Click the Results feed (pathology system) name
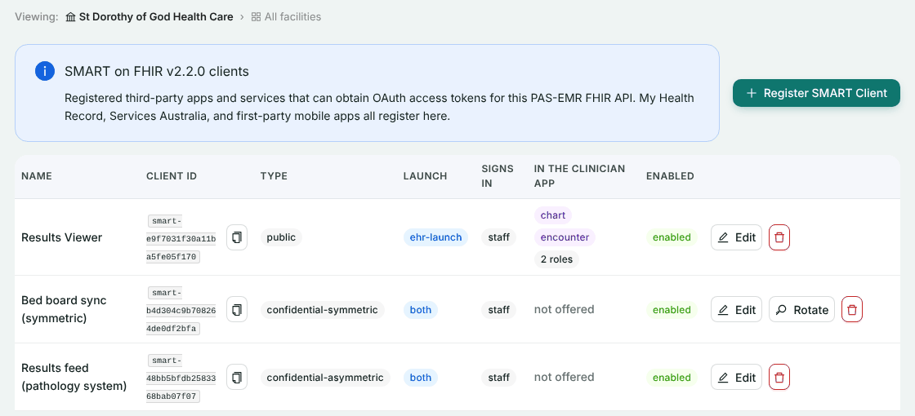This screenshot has width=915, height=416. [74, 377]
